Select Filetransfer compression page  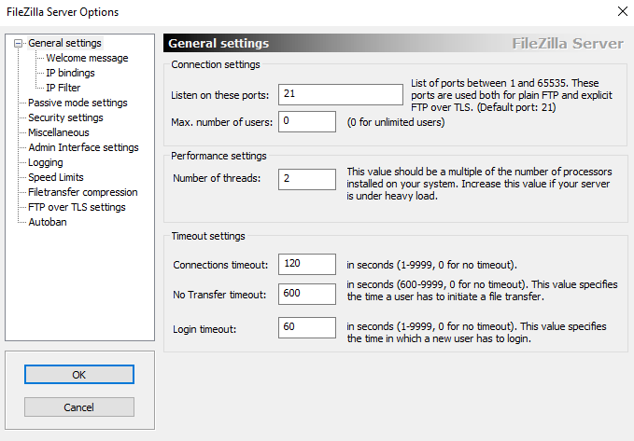coord(83,192)
